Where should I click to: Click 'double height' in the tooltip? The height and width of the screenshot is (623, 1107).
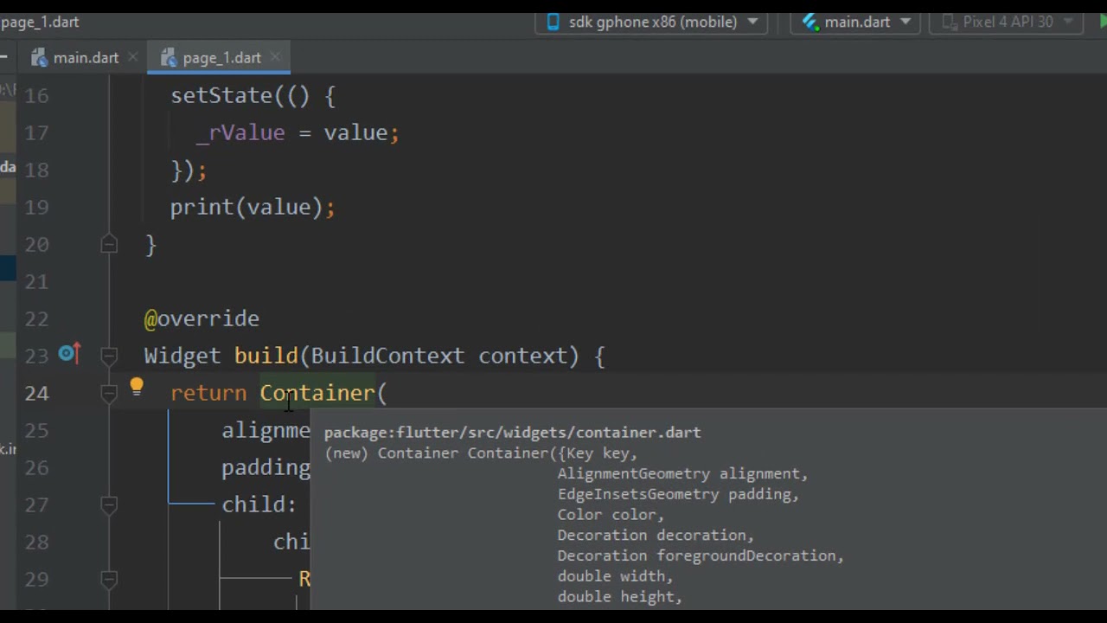pos(616,597)
